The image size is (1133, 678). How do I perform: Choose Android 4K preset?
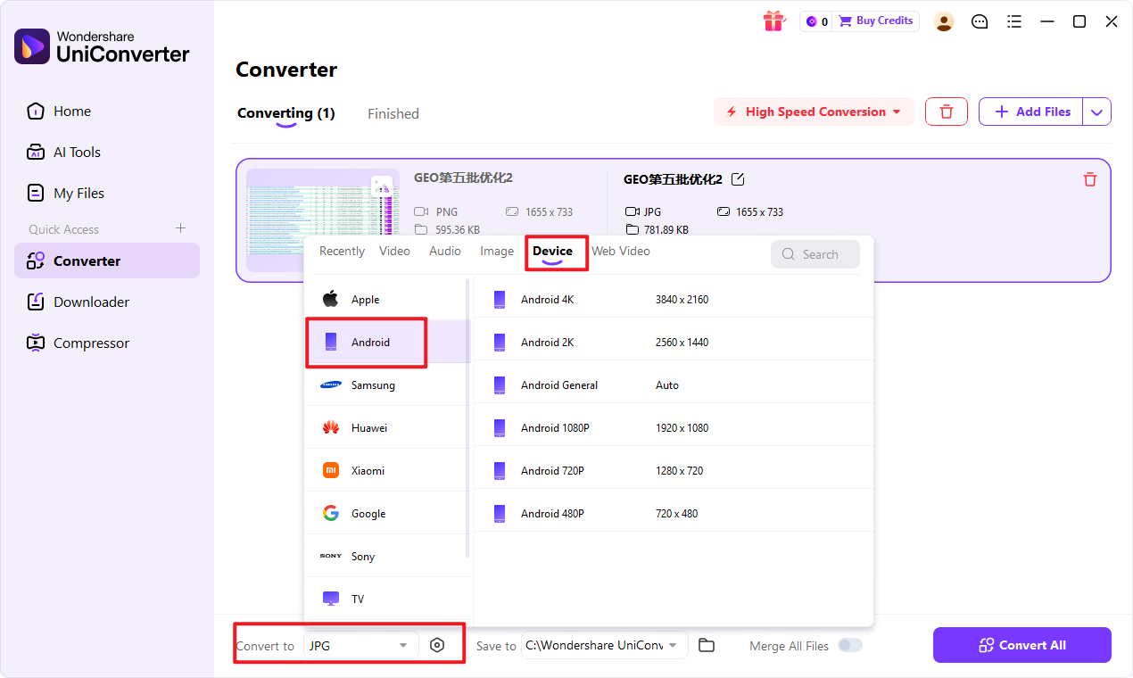674,300
